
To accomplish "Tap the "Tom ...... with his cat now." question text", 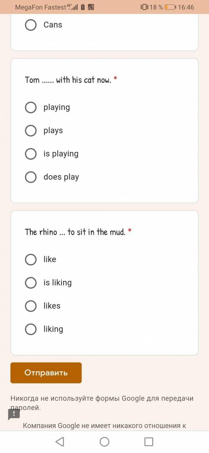I will [68, 80].
